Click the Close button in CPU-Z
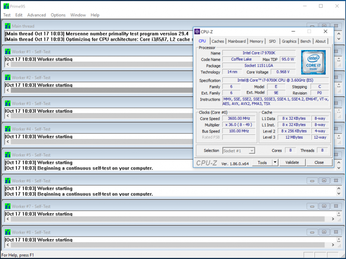This screenshot has height=259, width=346. [319, 163]
